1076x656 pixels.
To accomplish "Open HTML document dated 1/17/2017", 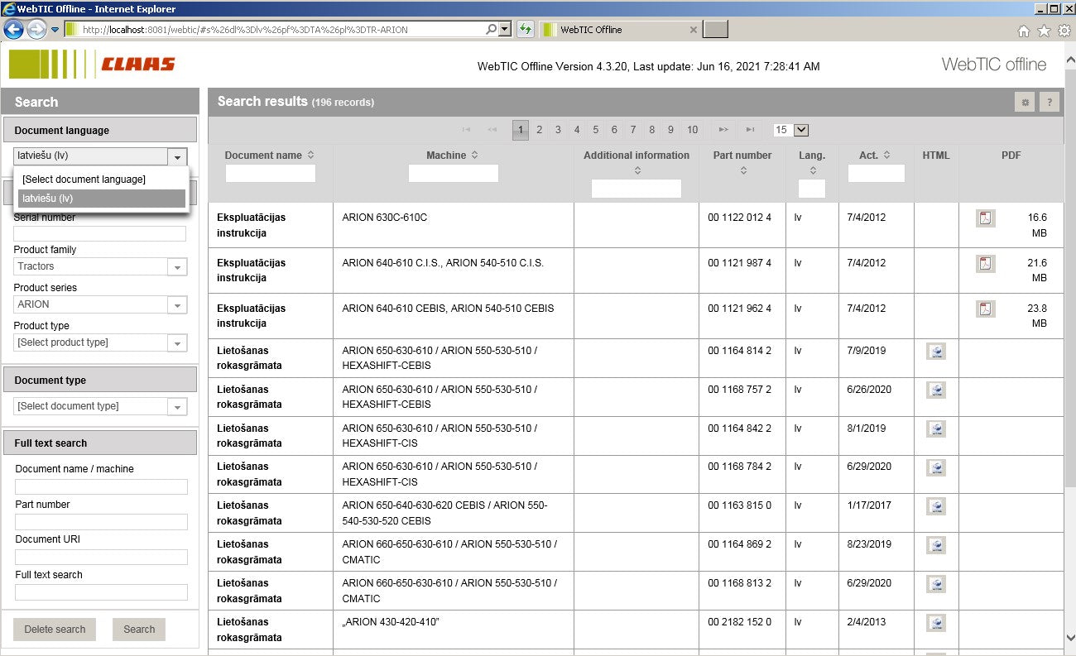I will tap(936, 506).
